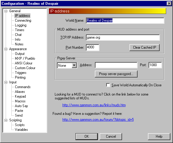Open the bug report forum link

98,119
